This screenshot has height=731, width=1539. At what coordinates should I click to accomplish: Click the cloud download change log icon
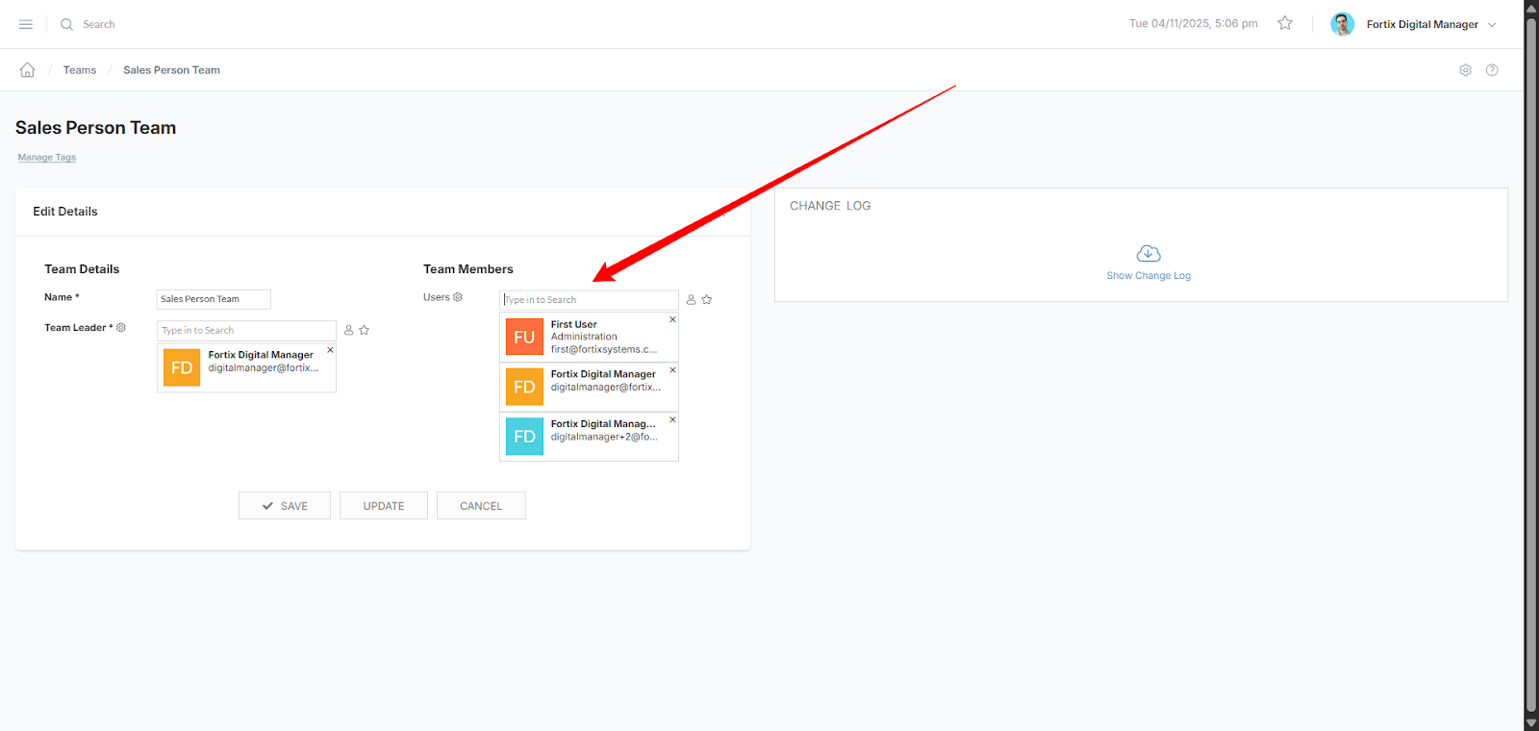point(1148,254)
